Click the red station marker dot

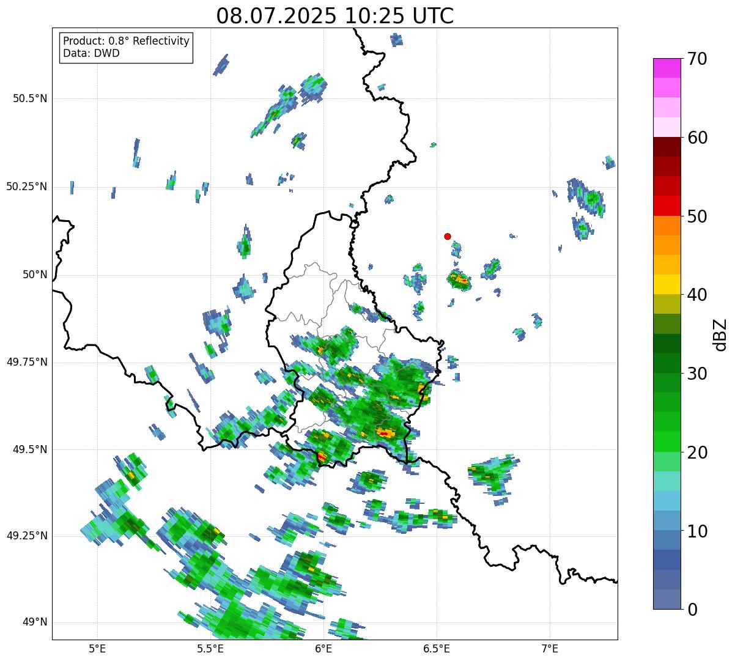click(448, 236)
